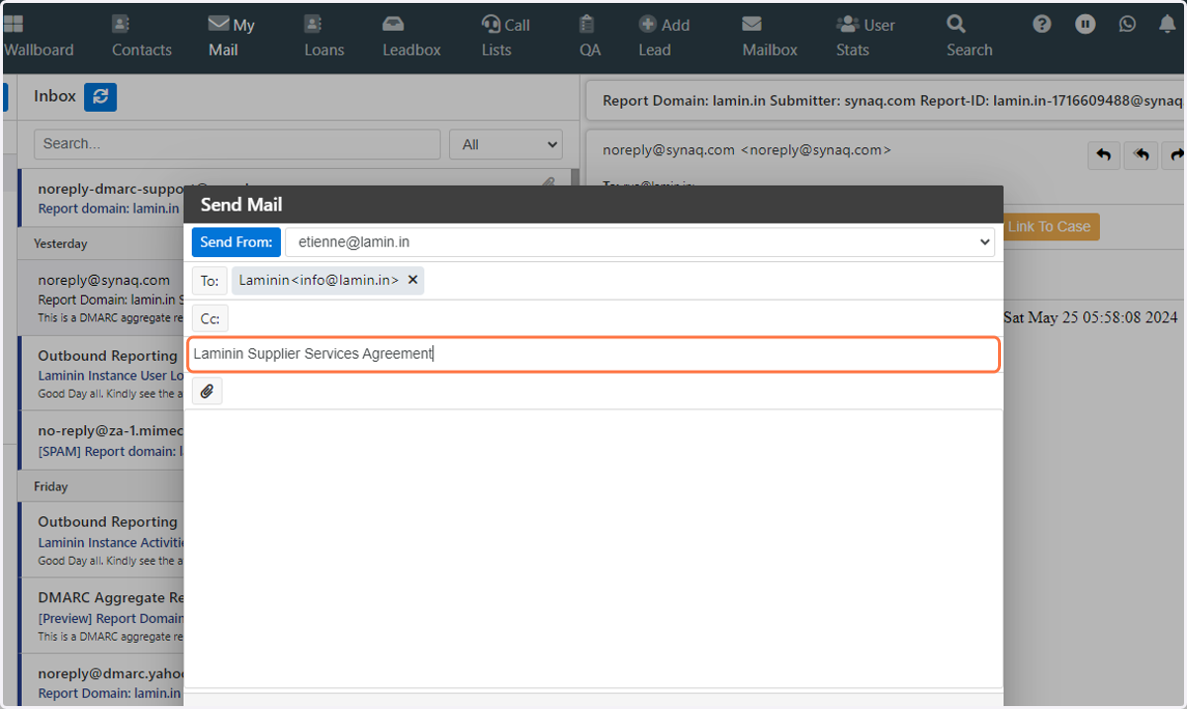The image size is (1187, 709).
Task: Open Call Lists
Action: [x=505, y=38]
